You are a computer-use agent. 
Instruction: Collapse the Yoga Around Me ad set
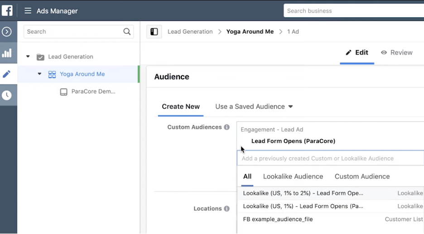(39, 74)
